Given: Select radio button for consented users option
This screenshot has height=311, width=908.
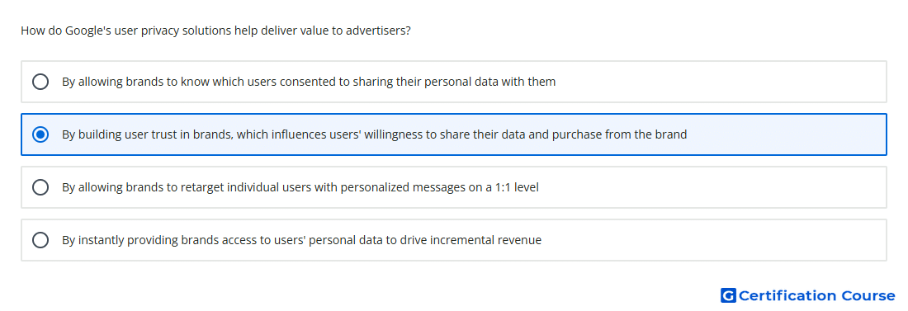Looking at the screenshot, I should (x=40, y=82).
